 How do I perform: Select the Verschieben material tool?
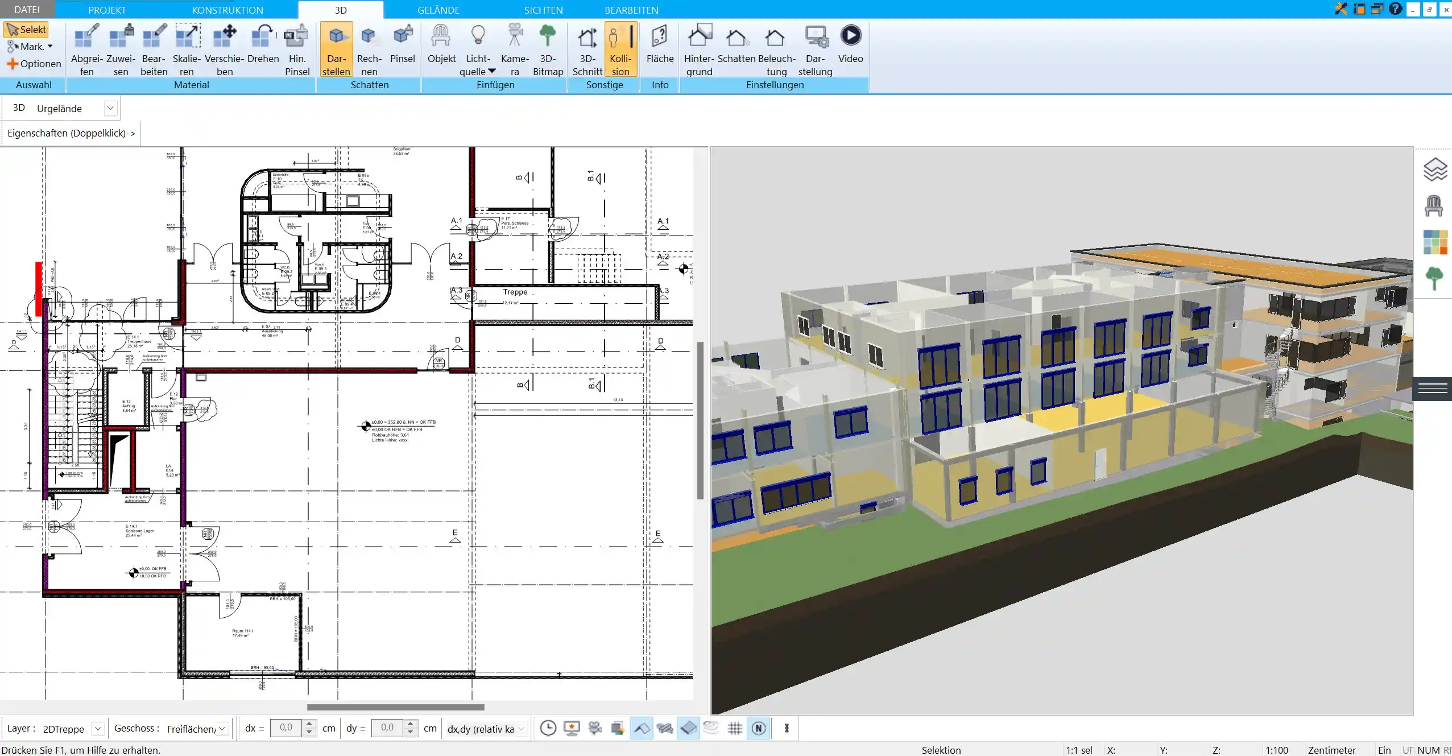225,49
